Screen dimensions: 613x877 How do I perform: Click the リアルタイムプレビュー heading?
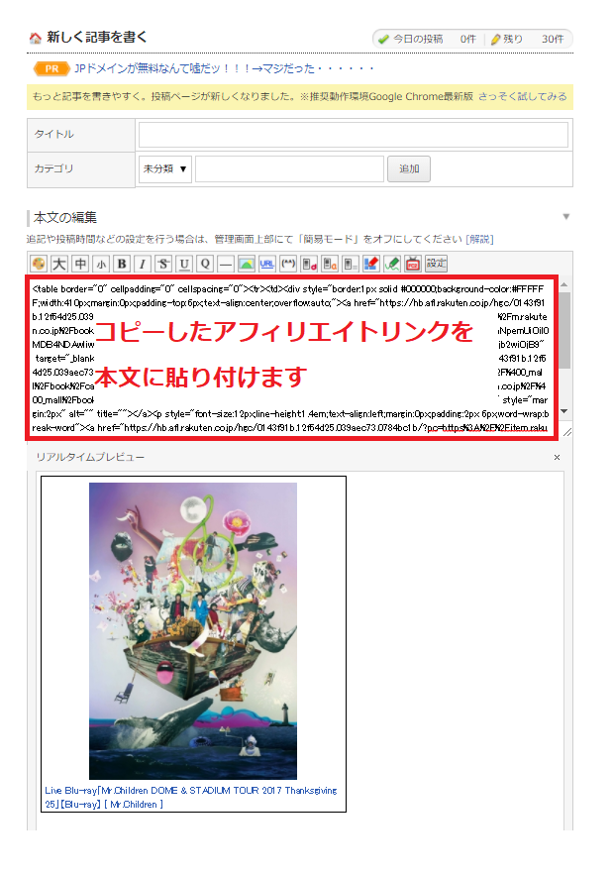coord(90,457)
